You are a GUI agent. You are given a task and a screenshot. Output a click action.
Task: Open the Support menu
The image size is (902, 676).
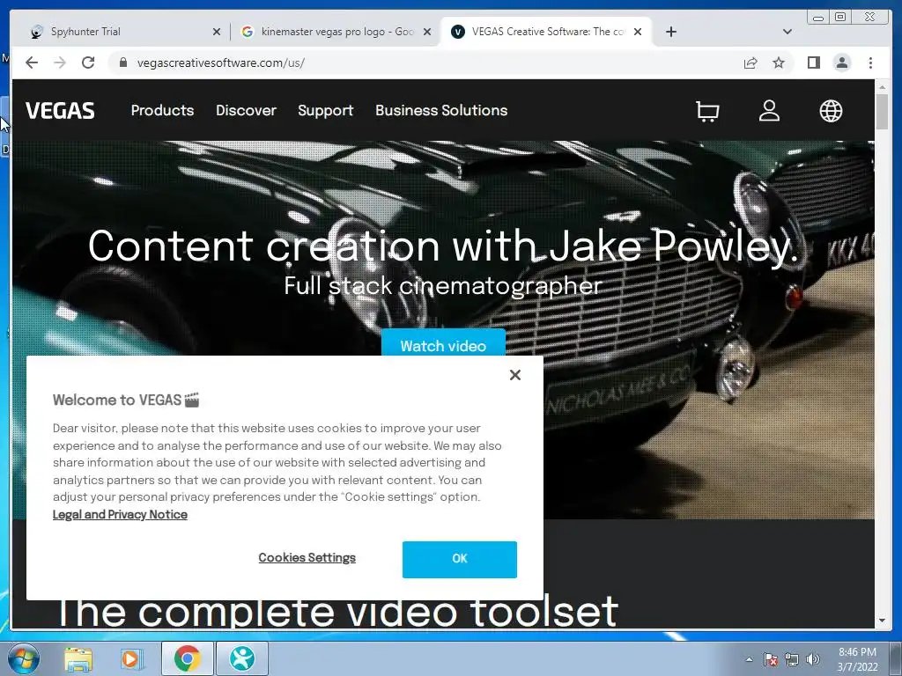click(x=326, y=110)
